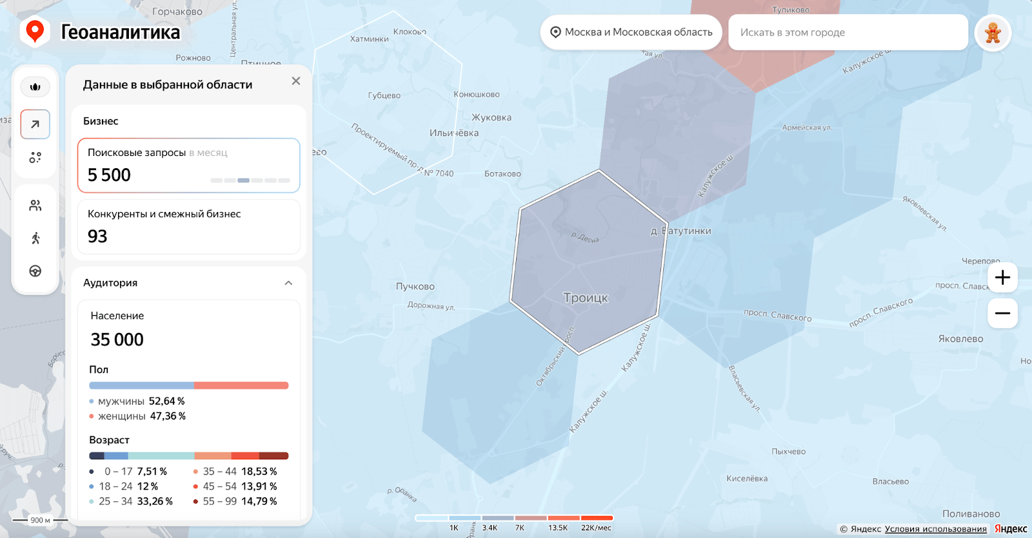Click the 35 – 44 age row
Screen dimensions: 1032x538
235,472
